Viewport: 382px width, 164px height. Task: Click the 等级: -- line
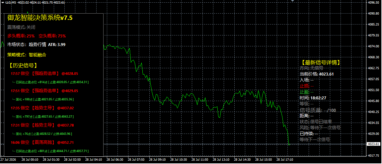(x=306, y=104)
